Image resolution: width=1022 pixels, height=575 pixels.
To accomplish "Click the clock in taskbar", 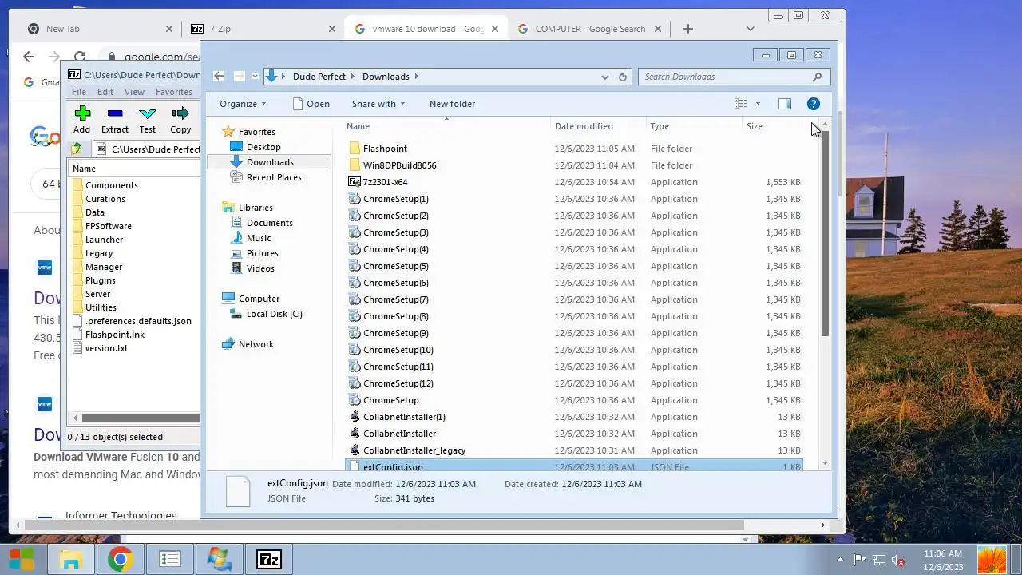I will pos(943,560).
